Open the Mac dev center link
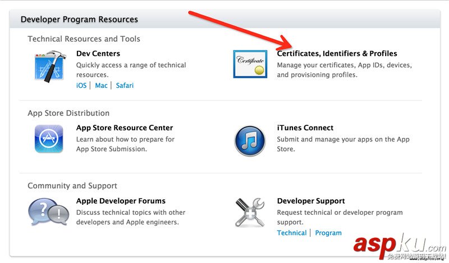The height and width of the screenshot is (263, 449). click(101, 86)
